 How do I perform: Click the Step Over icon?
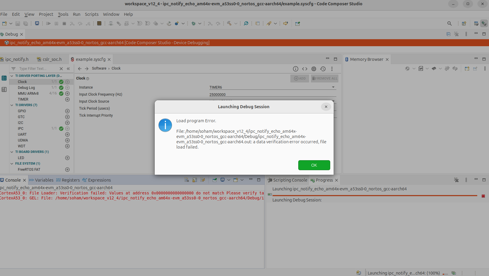point(80,23)
